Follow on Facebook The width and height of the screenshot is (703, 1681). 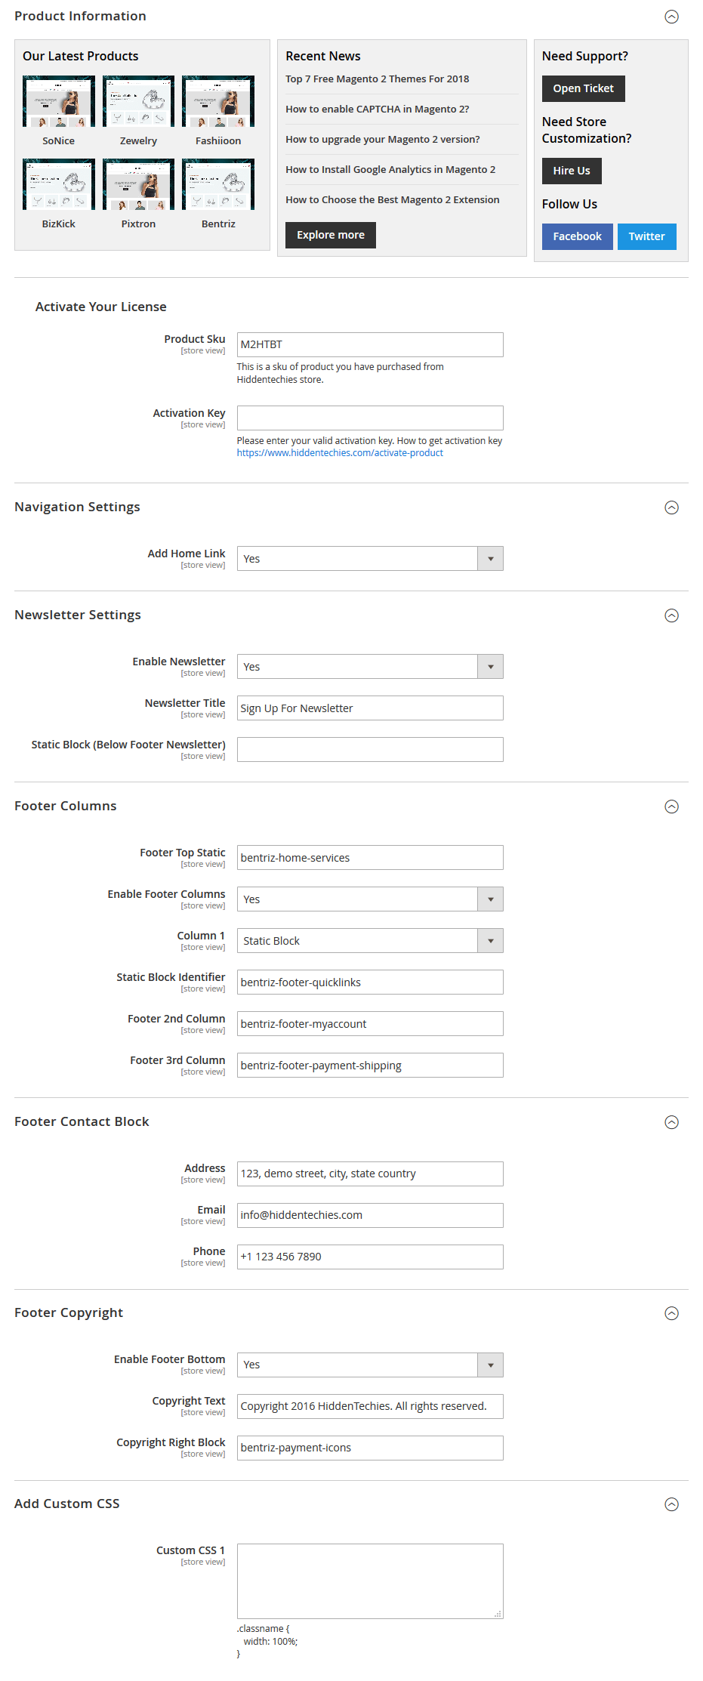click(x=577, y=236)
